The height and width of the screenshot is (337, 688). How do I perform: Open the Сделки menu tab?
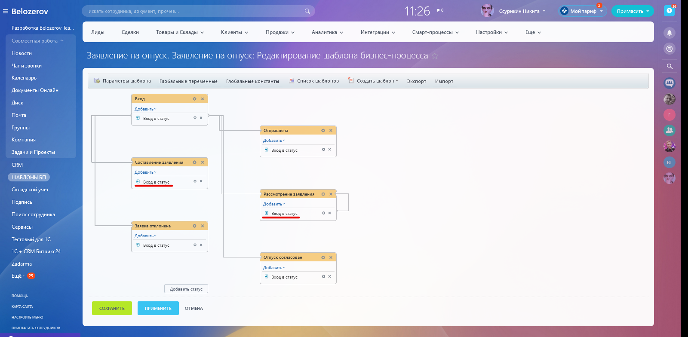point(130,32)
